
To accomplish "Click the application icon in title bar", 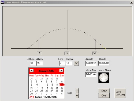I will coord(2,2).
